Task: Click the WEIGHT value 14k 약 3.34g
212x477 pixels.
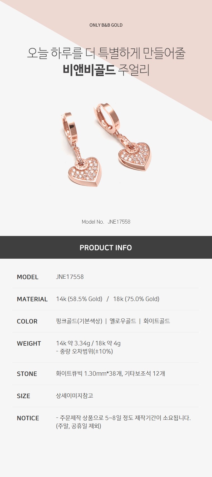Action: pos(73,343)
